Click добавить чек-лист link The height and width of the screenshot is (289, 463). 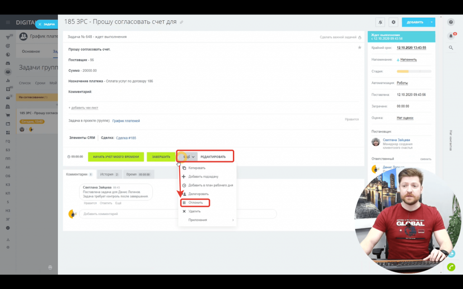click(x=85, y=107)
